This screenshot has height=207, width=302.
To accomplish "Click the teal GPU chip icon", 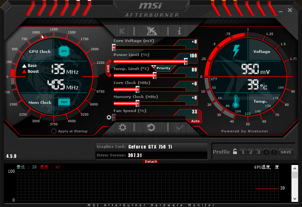I will [x=64, y=51].
